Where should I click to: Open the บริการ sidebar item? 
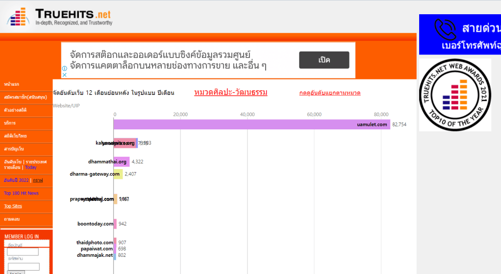[x=10, y=123]
